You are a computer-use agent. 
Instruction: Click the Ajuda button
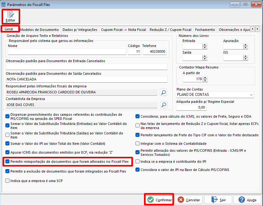click(x=247, y=200)
